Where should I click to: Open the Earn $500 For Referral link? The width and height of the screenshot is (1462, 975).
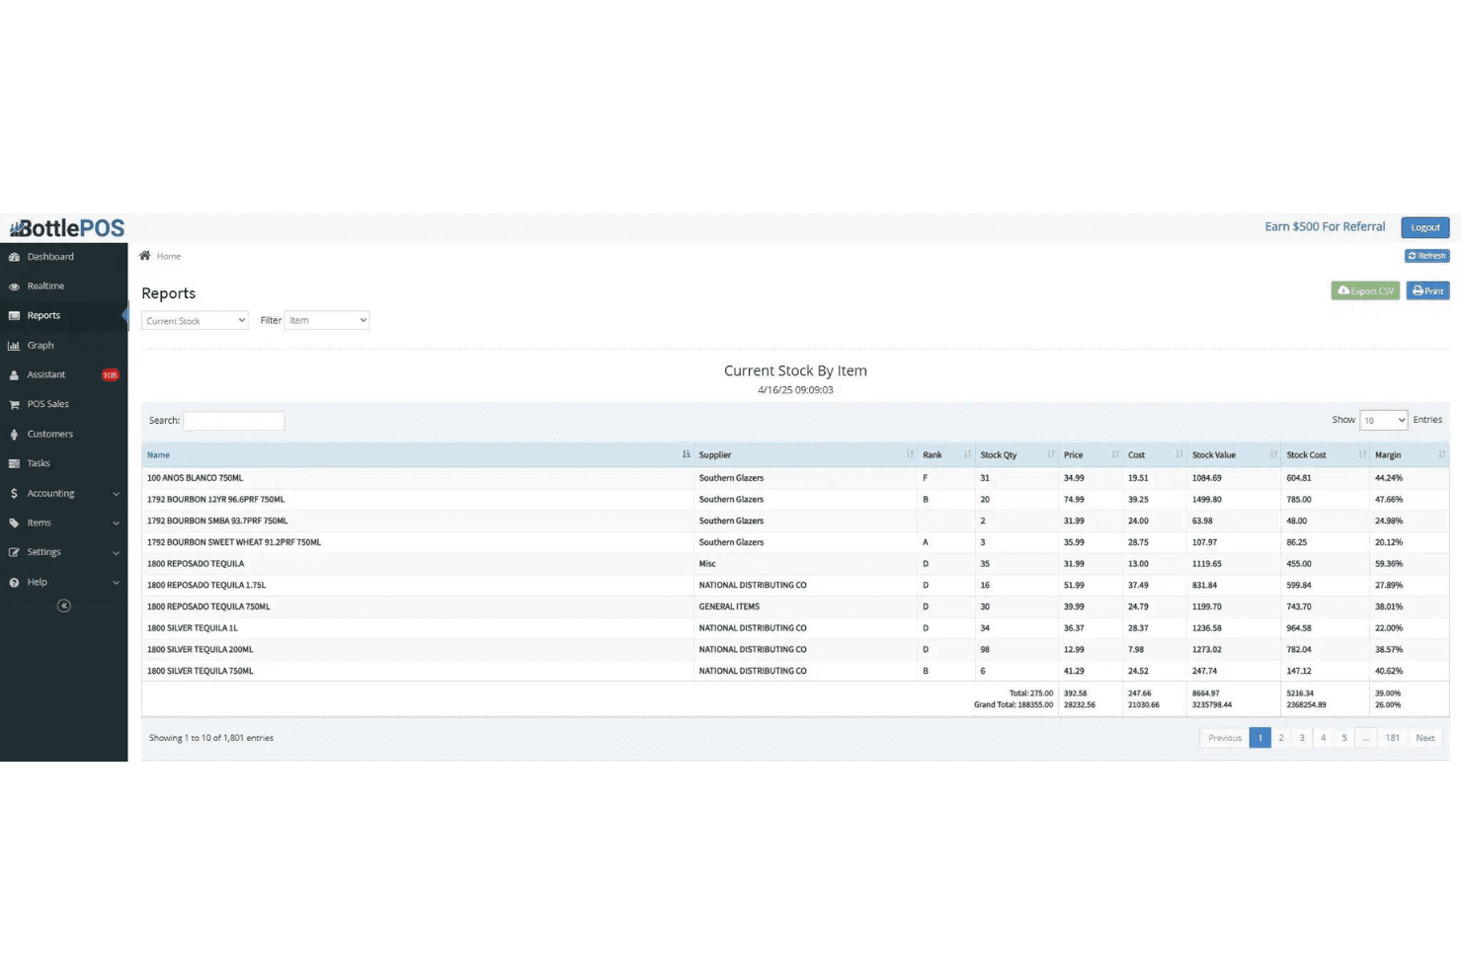[1325, 227]
